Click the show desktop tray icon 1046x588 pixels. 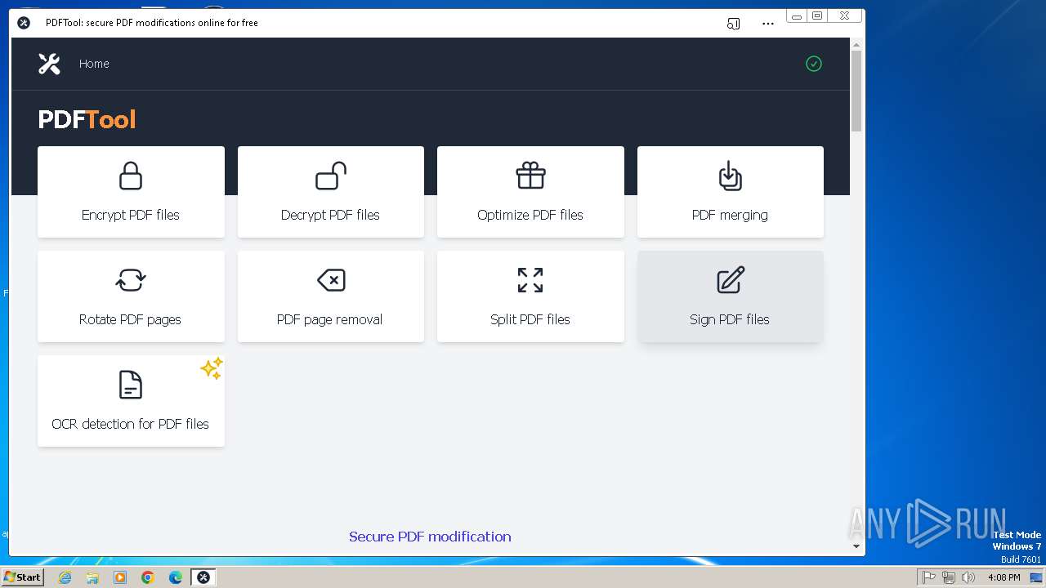click(x=1036, y=577)
